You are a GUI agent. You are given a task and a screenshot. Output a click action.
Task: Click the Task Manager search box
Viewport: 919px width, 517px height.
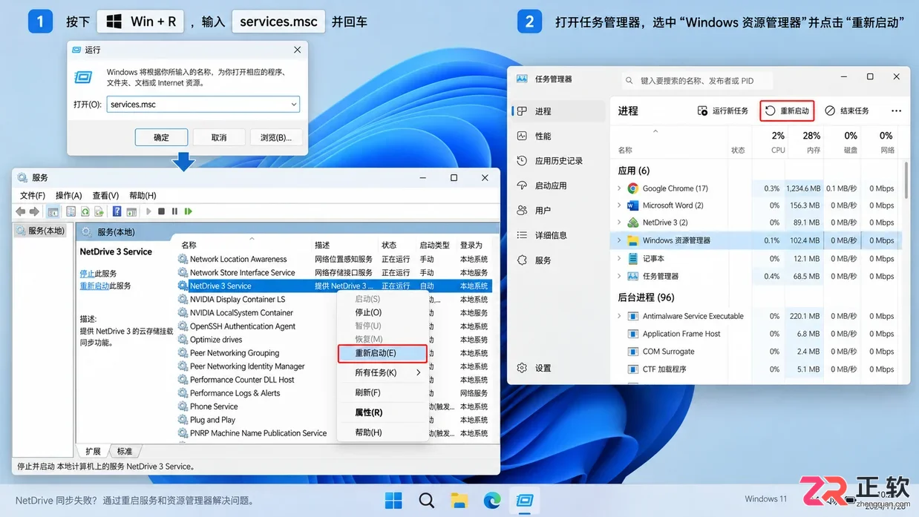tap(697, 80)
